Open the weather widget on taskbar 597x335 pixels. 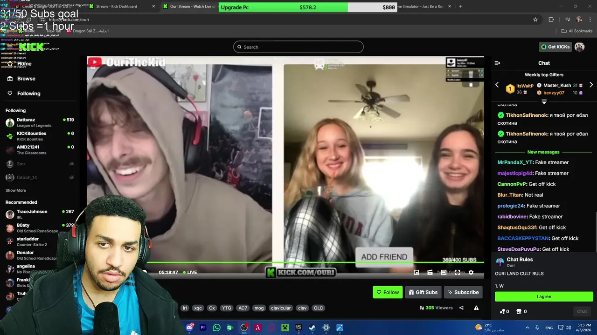tap(490, 328)
